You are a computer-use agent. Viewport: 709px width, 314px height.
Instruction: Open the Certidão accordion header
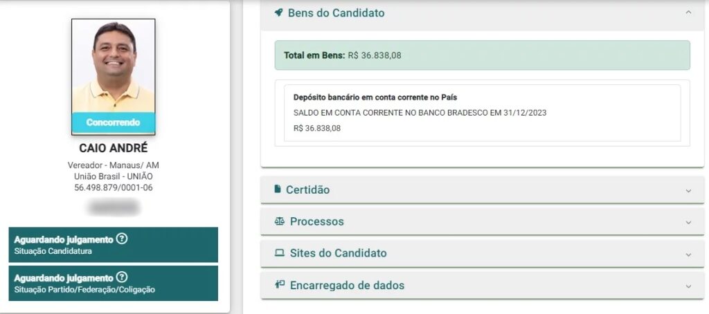[x=307, y=190]
